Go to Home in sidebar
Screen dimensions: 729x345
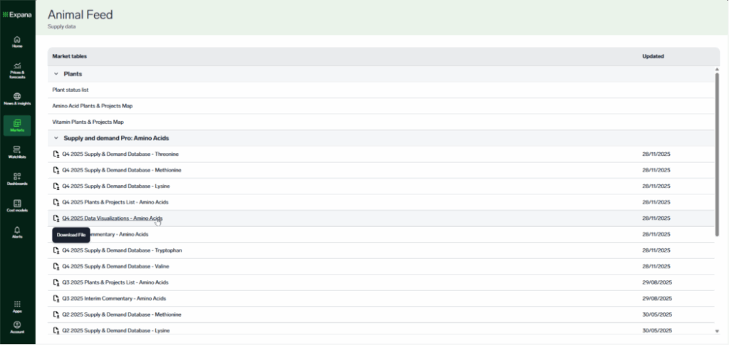pos(17,41)
